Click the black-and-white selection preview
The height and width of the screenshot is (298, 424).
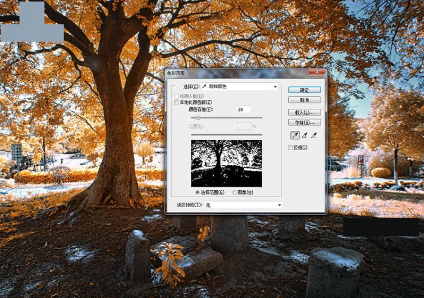click(x=226, y=163)
